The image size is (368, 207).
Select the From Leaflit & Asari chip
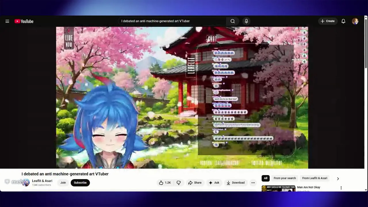pyautogui.click(x=315, y=178)
